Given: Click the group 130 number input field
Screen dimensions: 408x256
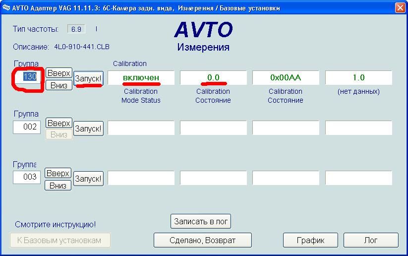Looking at the screenshot, I should 27,77.
